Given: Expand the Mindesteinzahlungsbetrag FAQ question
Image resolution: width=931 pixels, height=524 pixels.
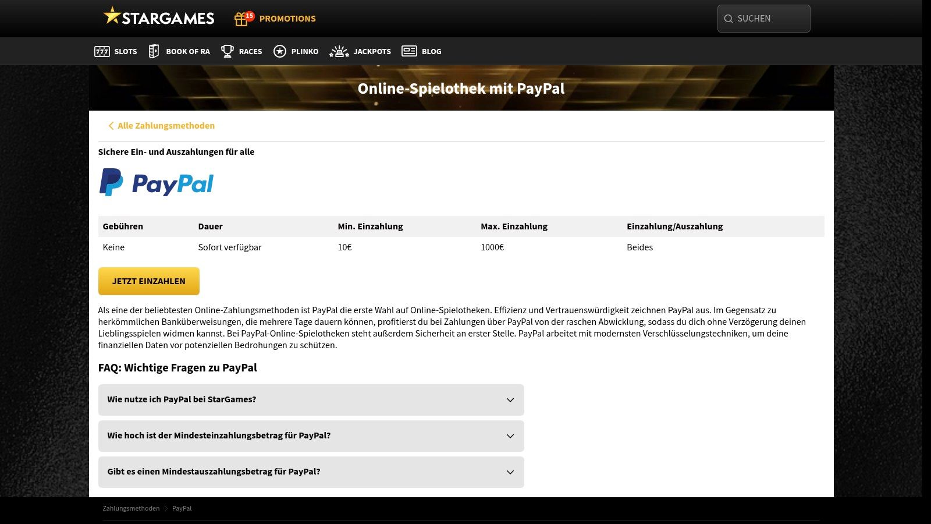Looking at the screenshot, I should click(x=311, y=436).
